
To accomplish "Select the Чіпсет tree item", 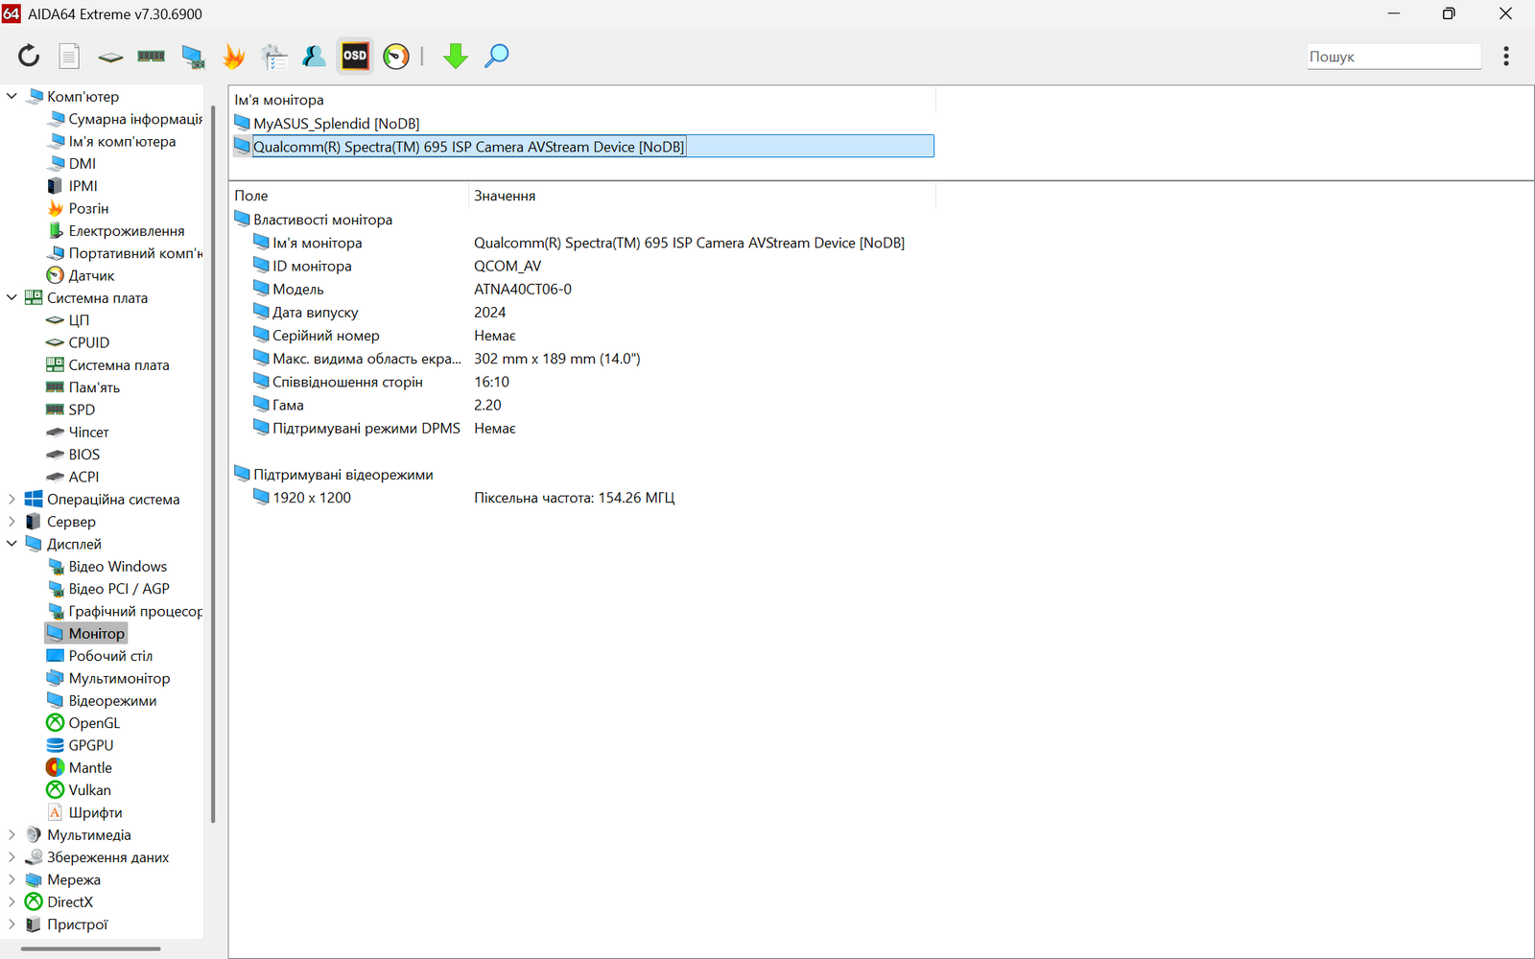I will (x=79, y=433).
